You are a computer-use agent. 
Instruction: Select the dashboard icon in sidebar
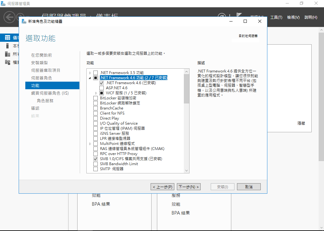tap(8, 38)
